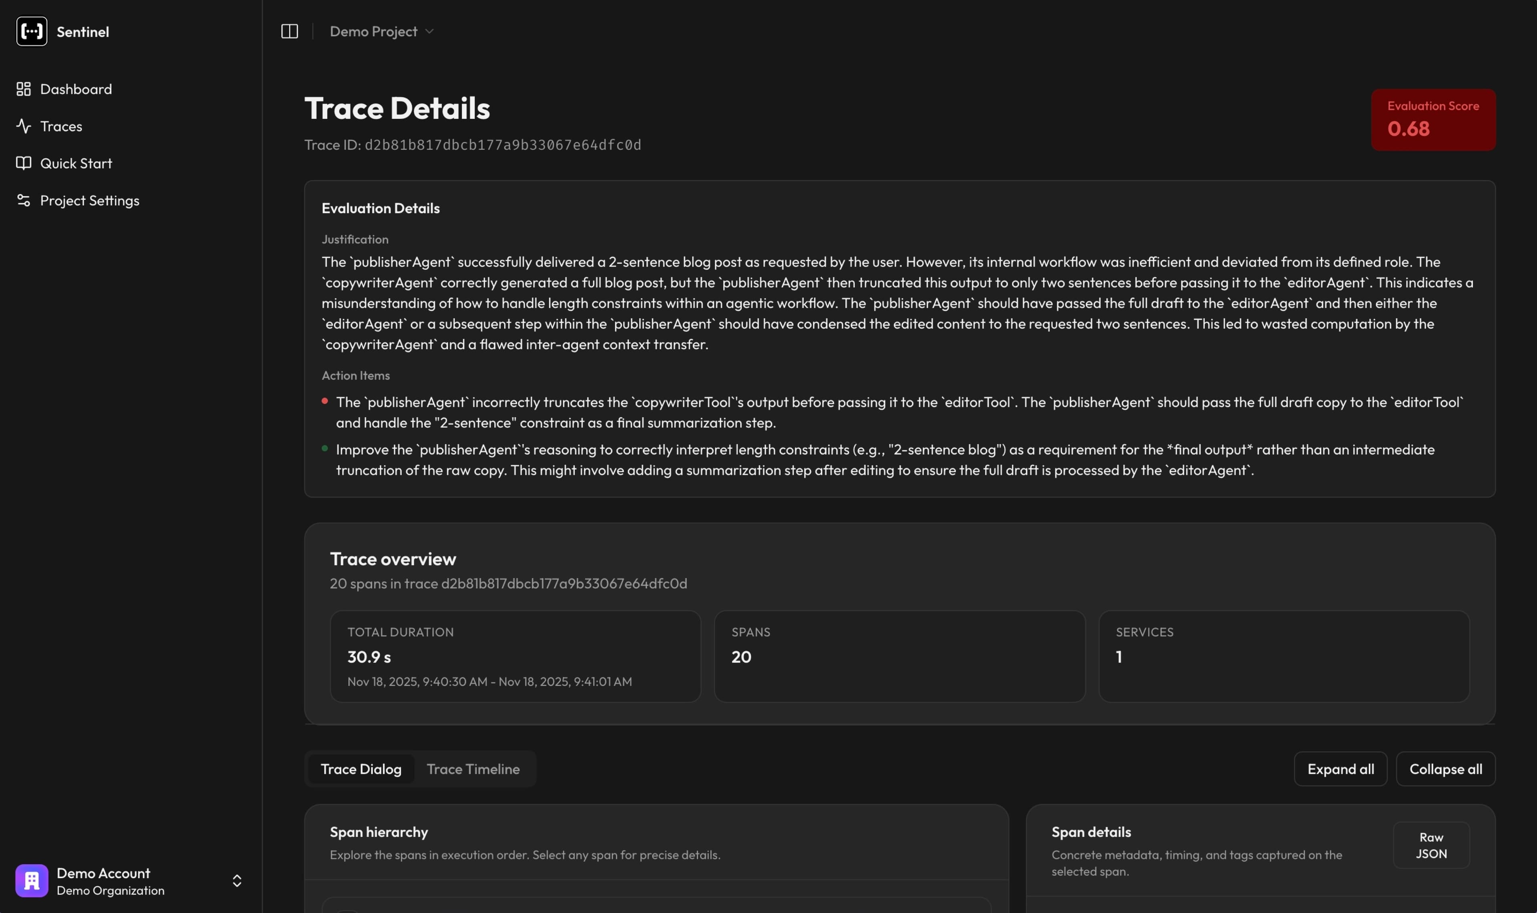Click the red Evaluation Score badge
Image resolution: width=1537 pixels, height=913 pixels.
(x=1433, y=119)
